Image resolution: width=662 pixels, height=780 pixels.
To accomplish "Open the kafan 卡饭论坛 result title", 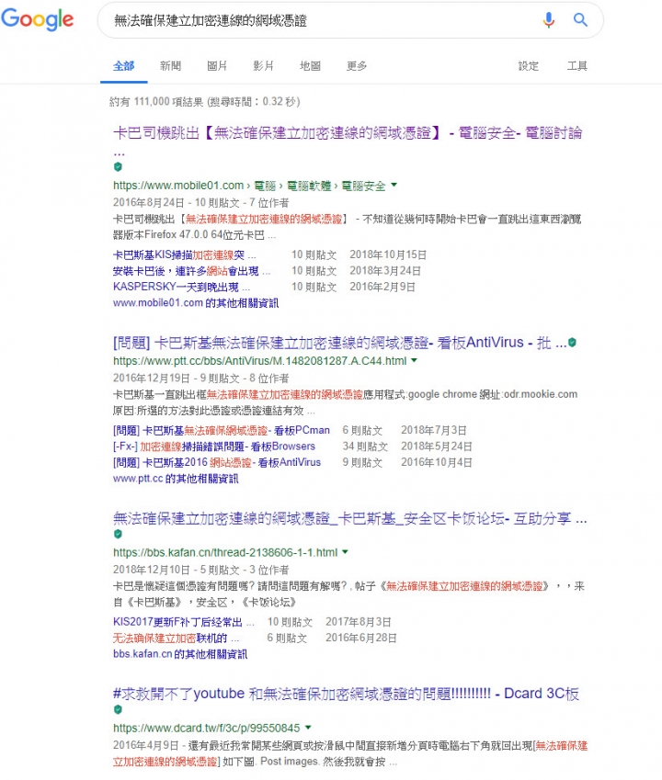I will (350, 519).
